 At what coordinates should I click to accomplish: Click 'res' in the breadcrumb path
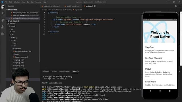(x=63, y=10)
